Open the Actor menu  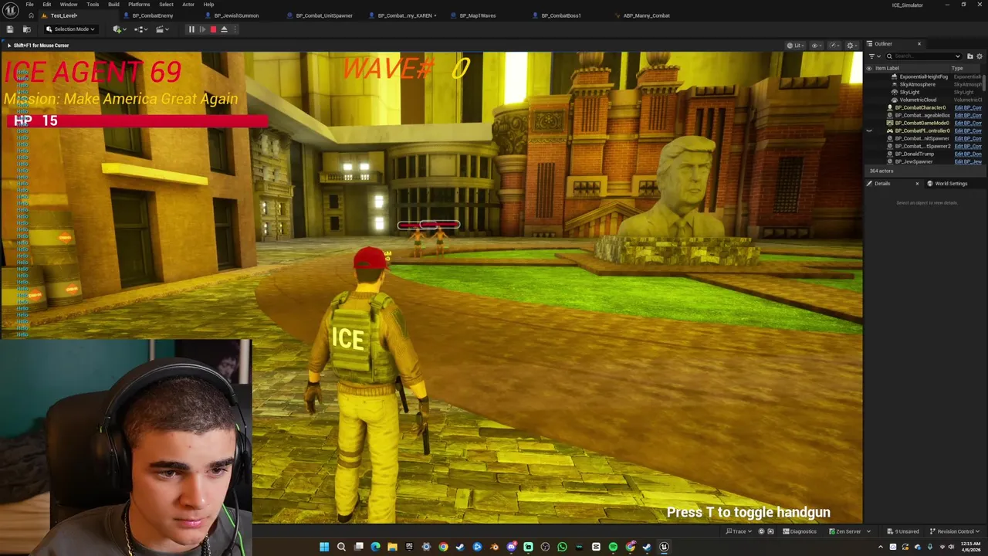click(188, 5)
